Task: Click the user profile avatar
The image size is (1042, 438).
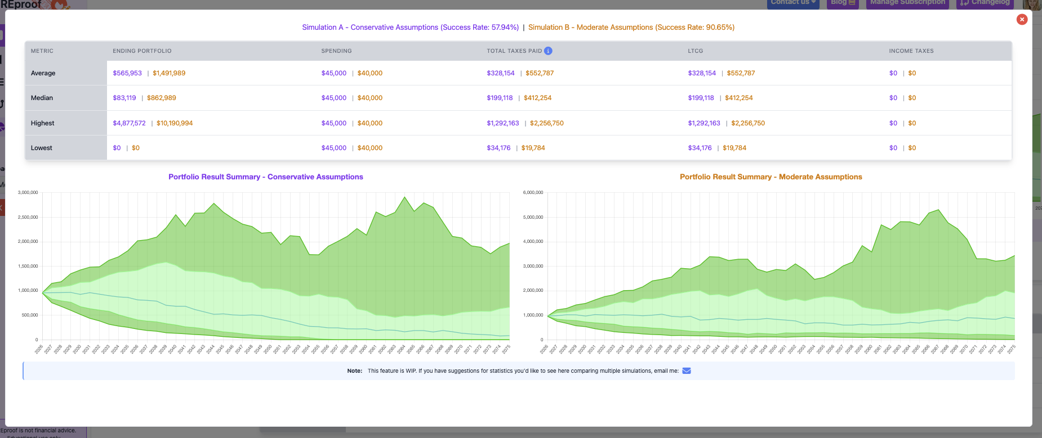Action: click(x=1032, y=3)
